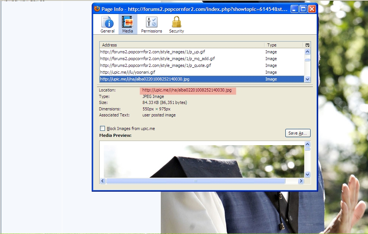The width and height of the screenshot is (368, 234).
Task: Maximize the Page Info window
Action: point(303,9)
